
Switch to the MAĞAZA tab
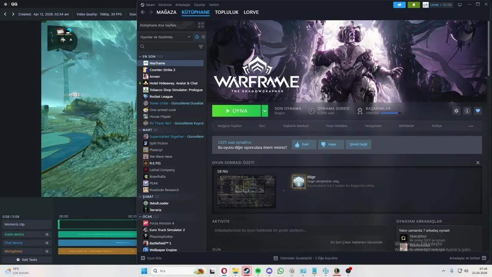pos(166,12)
